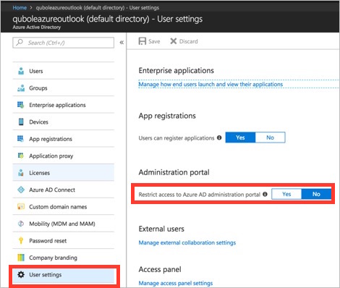Click the search magnifier icon
The height and width of the screenshot is (288, 340).
point(20,43)
